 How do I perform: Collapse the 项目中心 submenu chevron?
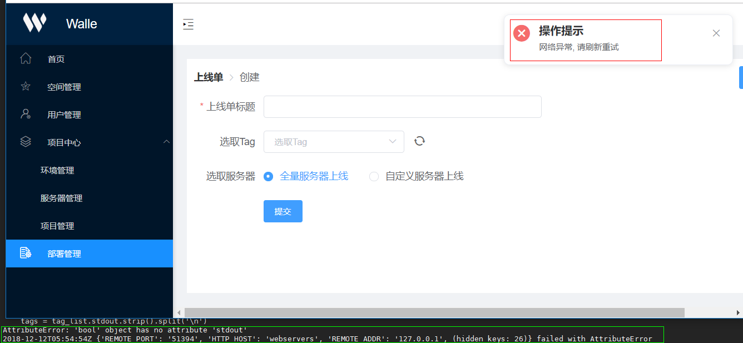coord(166,142)
